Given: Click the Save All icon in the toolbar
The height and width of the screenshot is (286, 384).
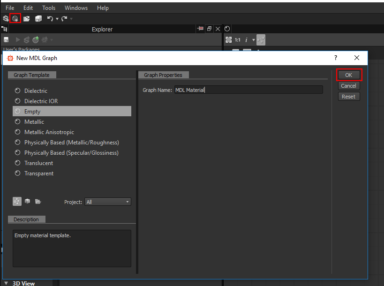Looking at the screenshot, I should (x=38, y=19).
